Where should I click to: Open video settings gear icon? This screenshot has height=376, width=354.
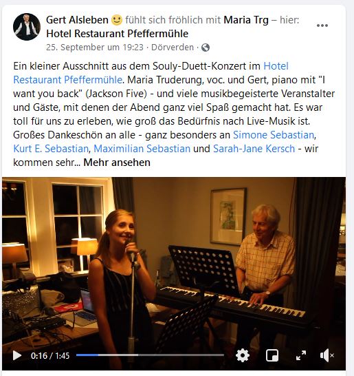point(243,355)
